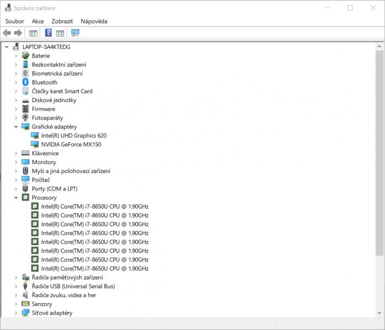Click the NVIDIA GeForce MX150 adapter icon
The height and width of the screenshot is (330, 385).
click(x=35, y=144)
